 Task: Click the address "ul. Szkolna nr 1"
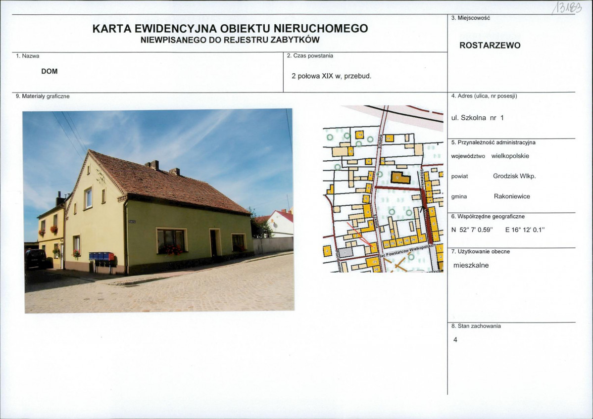pos(477,118)
